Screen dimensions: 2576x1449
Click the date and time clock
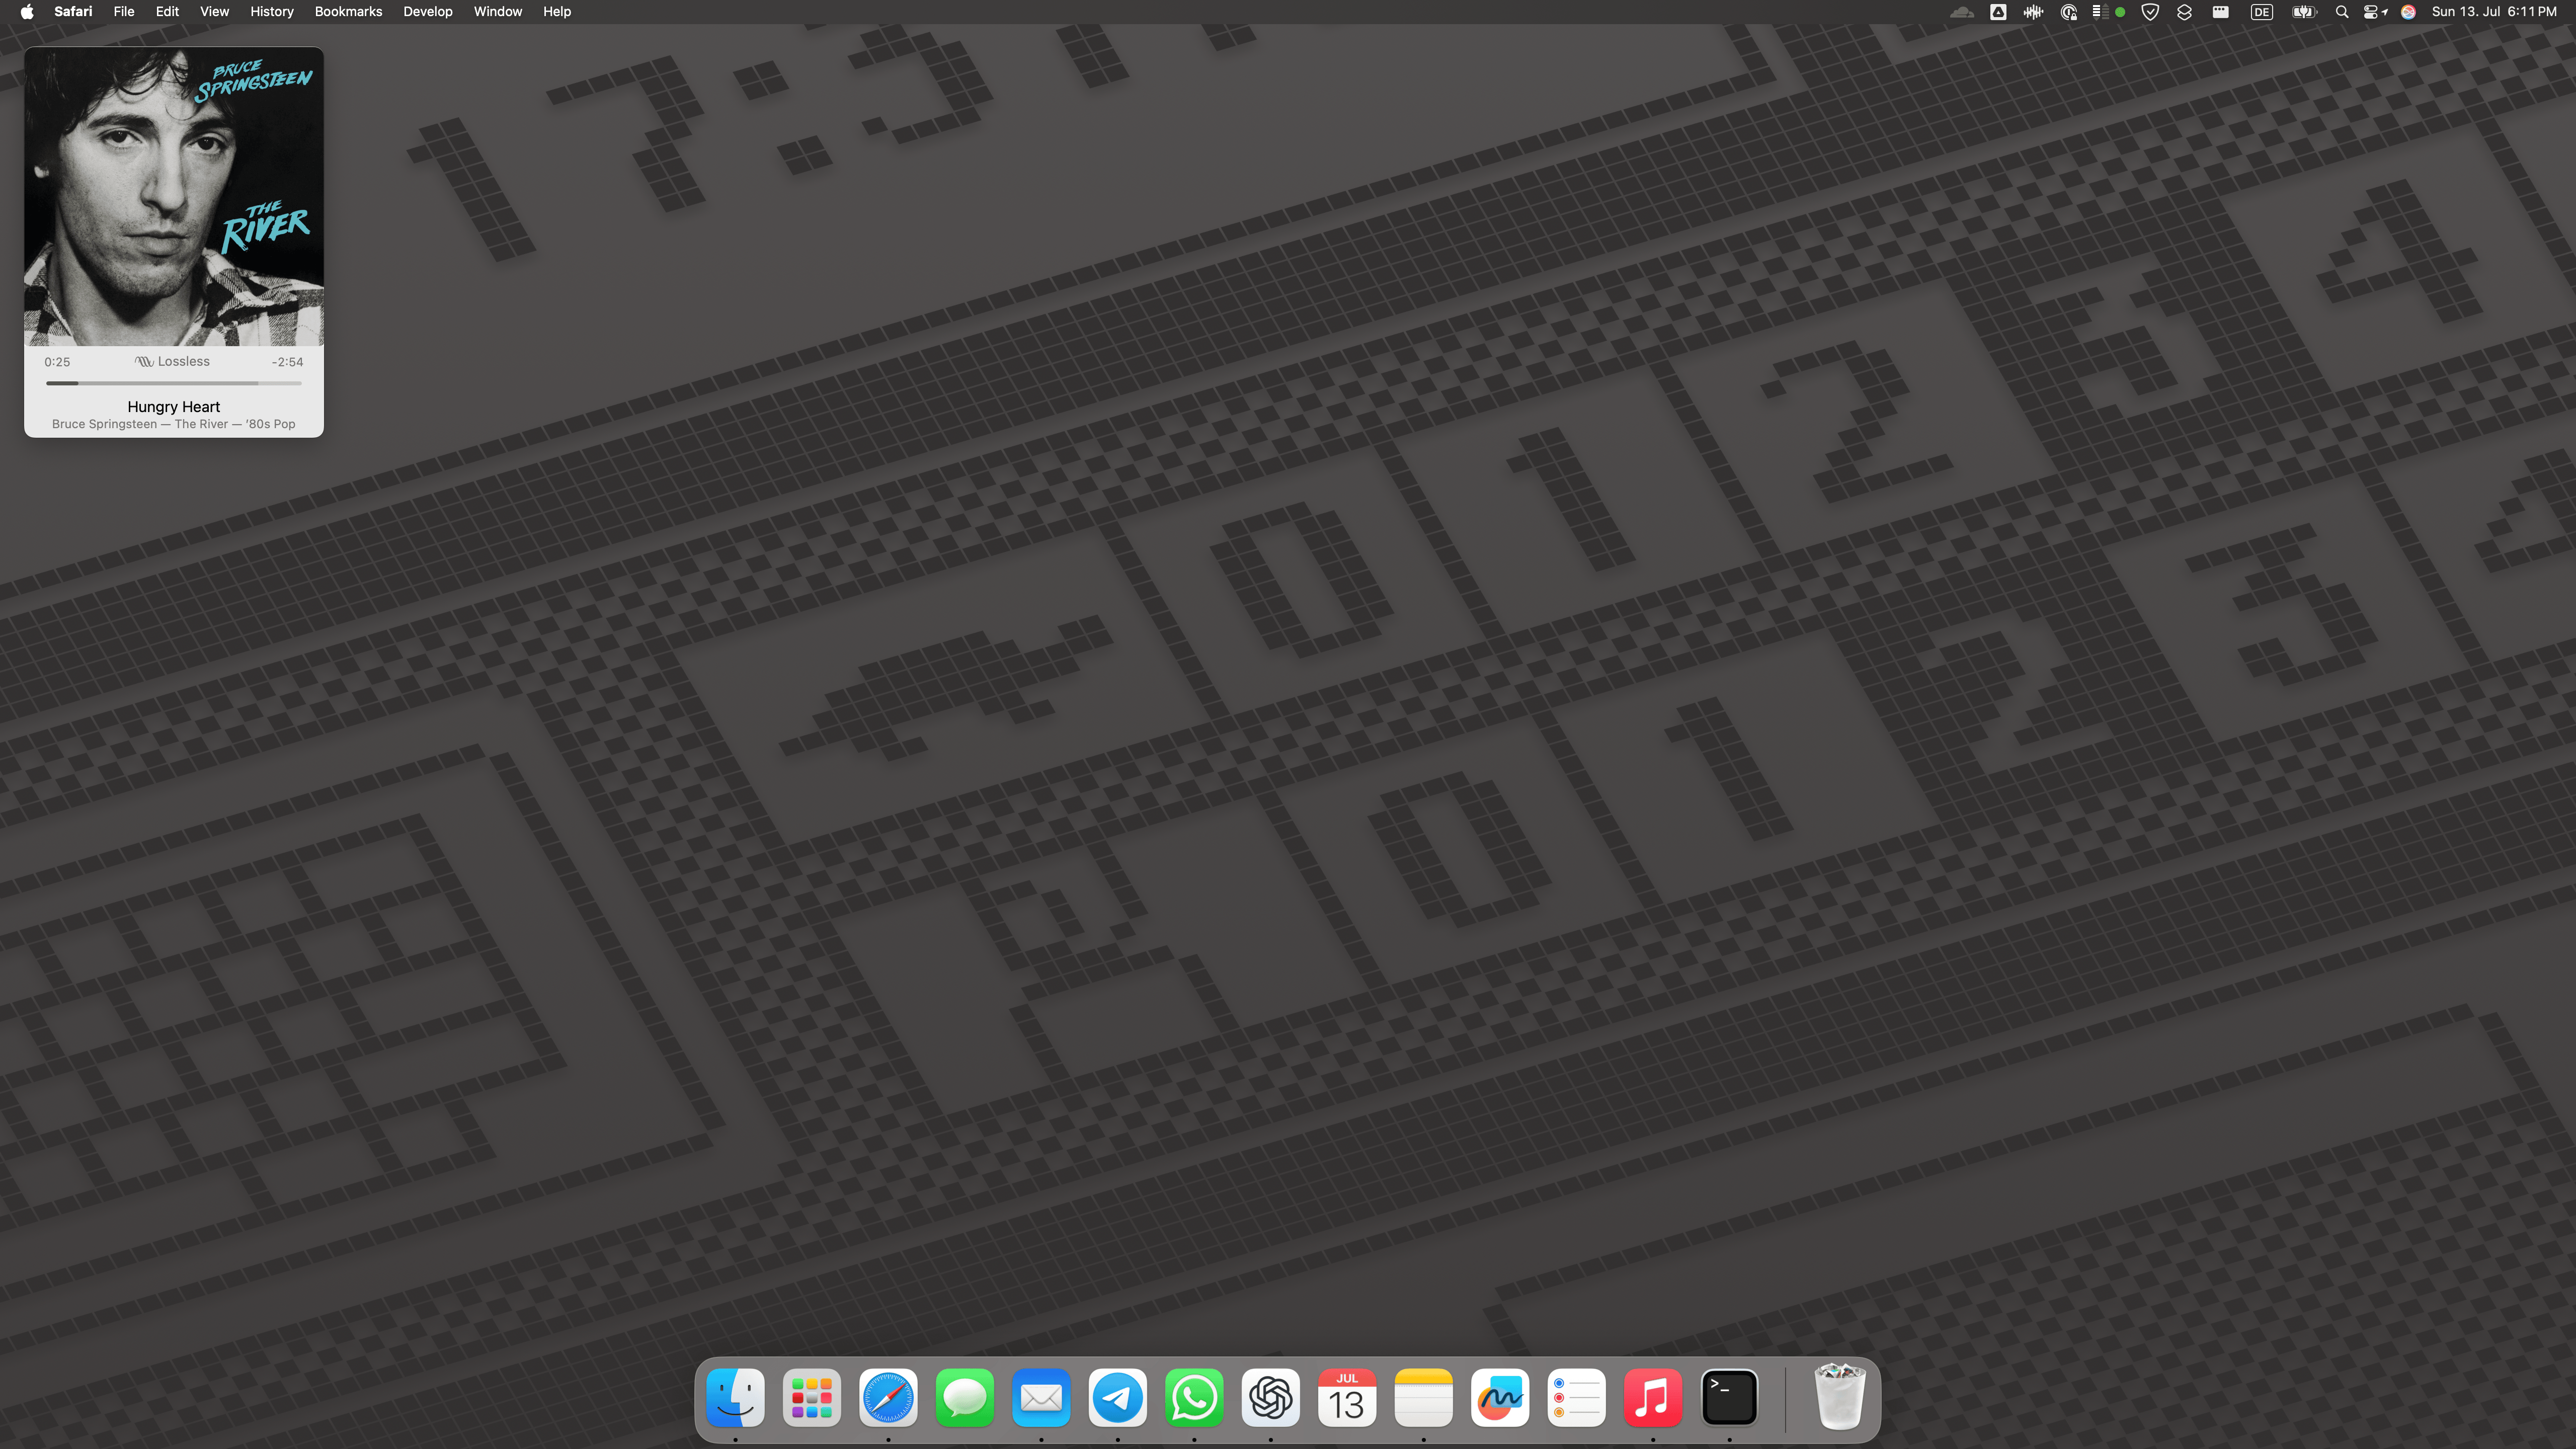pyautogui.click(x=2494, y=12)
